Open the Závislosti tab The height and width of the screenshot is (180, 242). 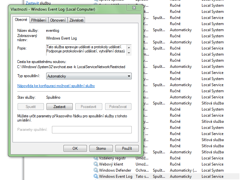click(x=76, y=20)
